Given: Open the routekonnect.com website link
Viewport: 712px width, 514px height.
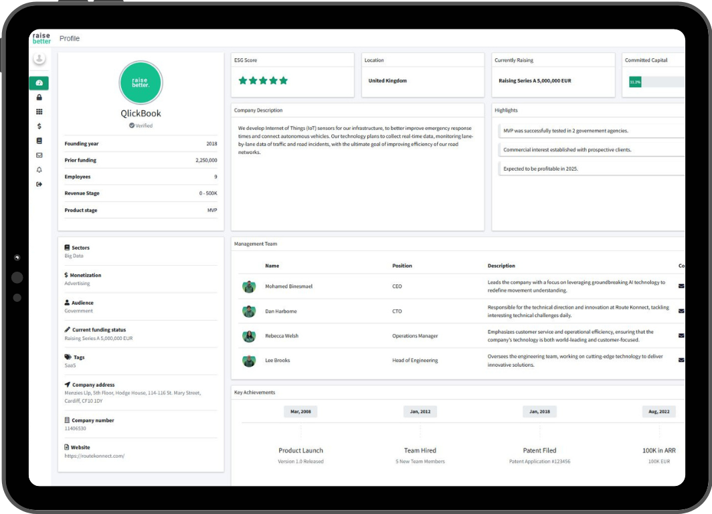Looking at the screenshot, I should [x=94, y=456].
